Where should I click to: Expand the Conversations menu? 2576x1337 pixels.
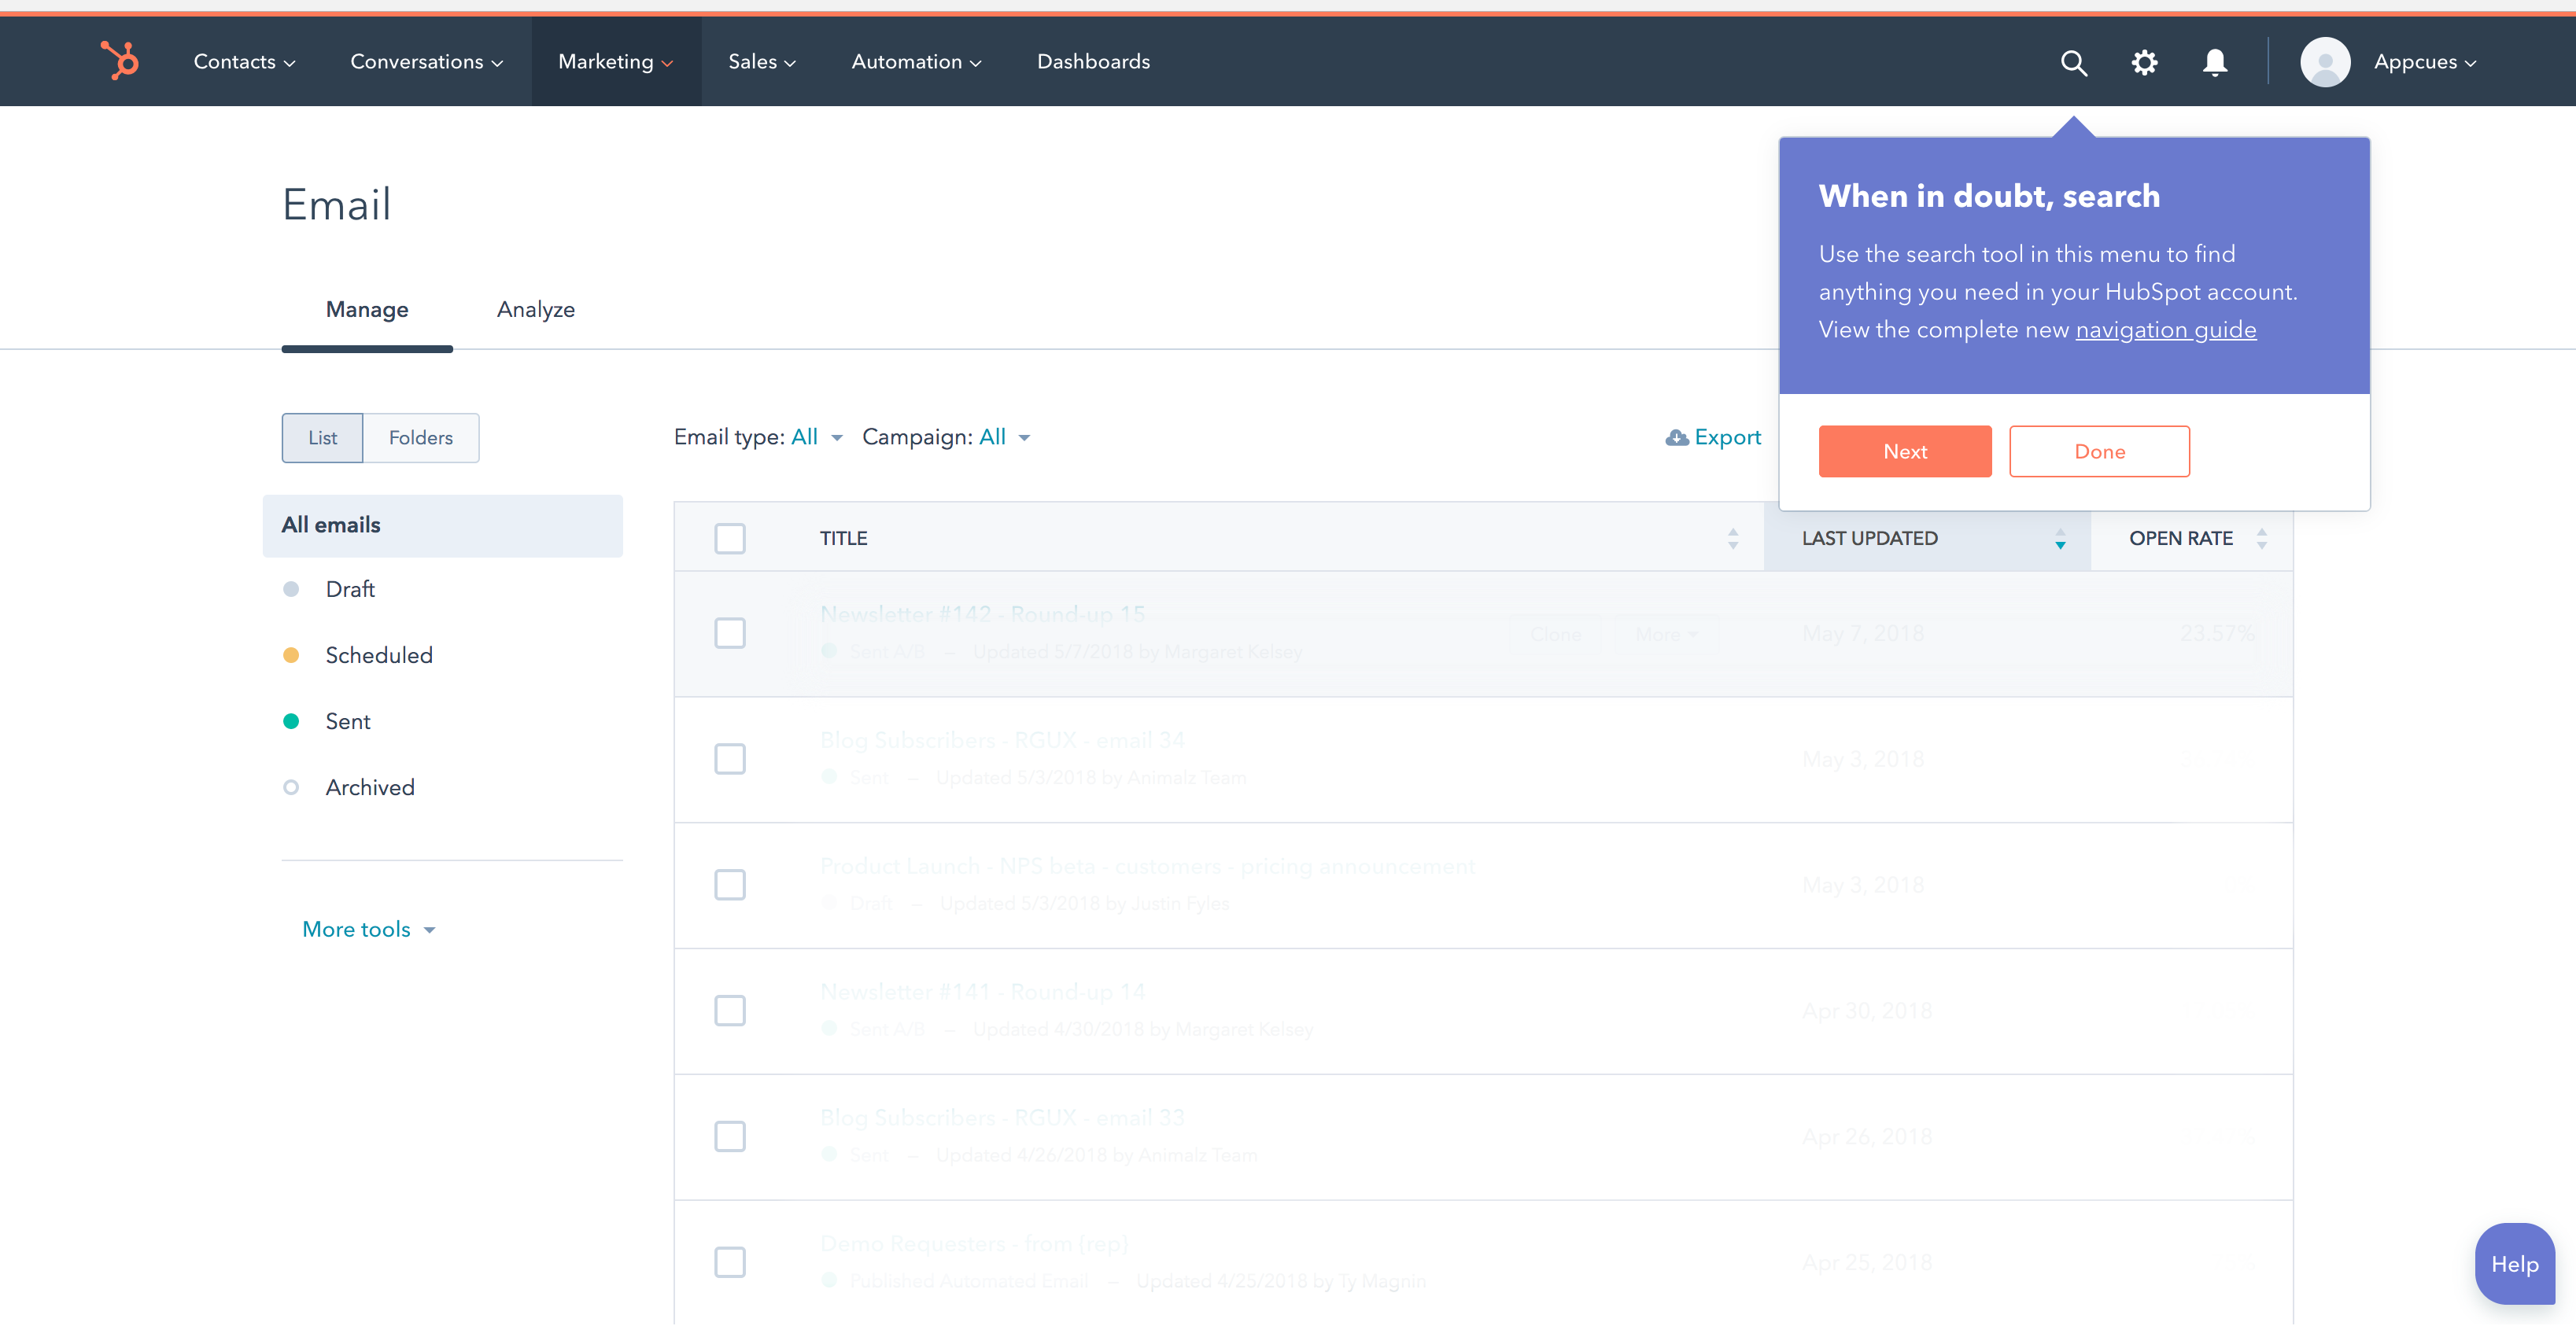point(426,62)
